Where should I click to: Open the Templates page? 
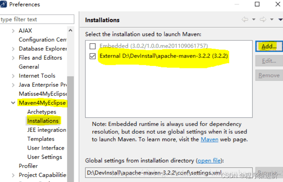[41, 139]
